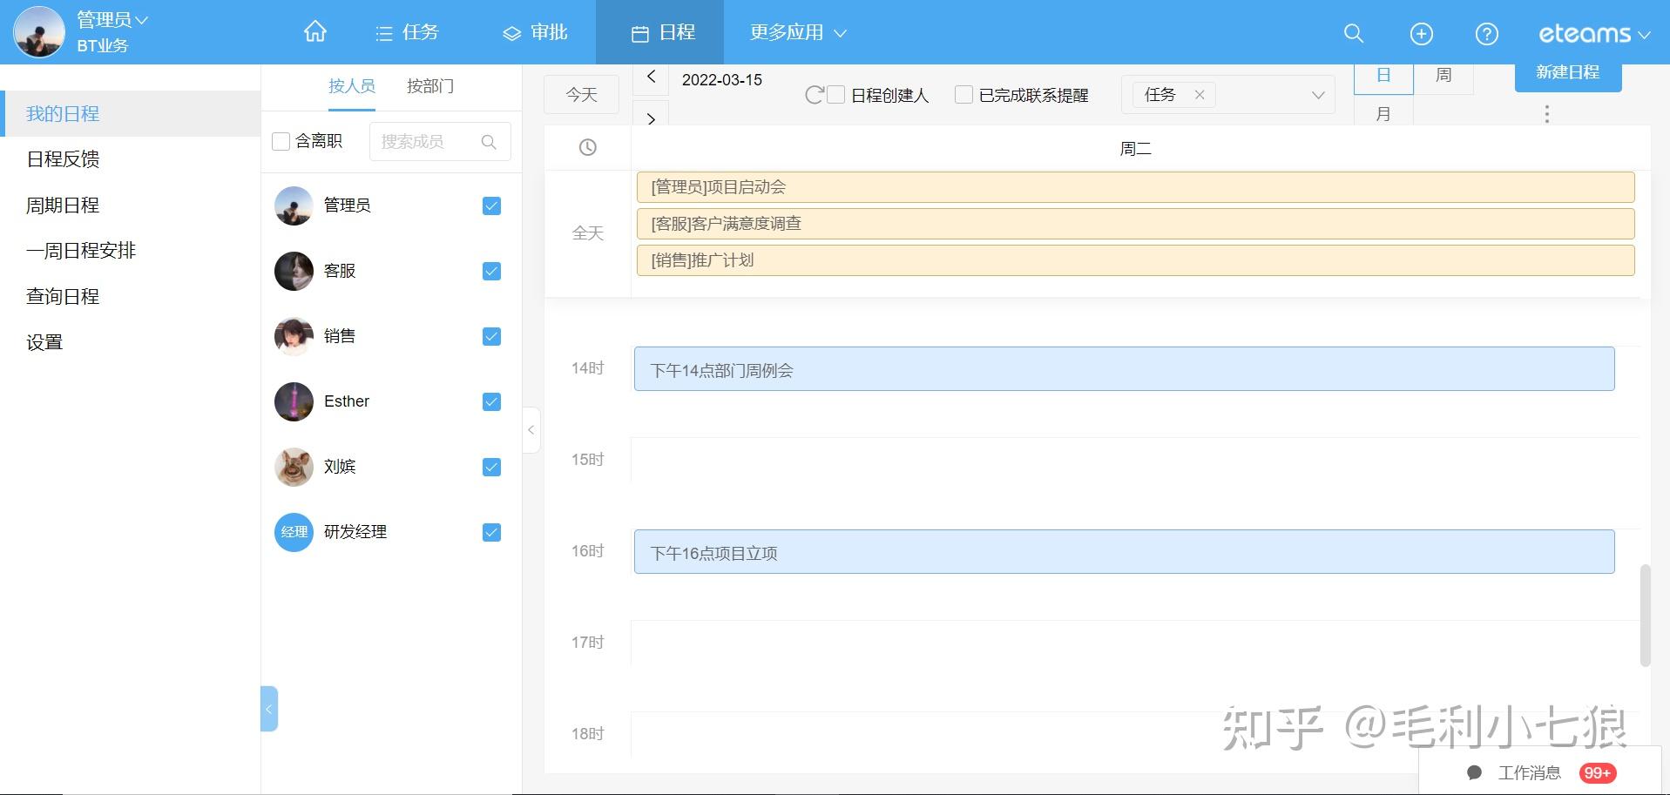Tick the 日程创建人 checkbox
Viewport: 1670px width, 795px height.
coord(836,95)
